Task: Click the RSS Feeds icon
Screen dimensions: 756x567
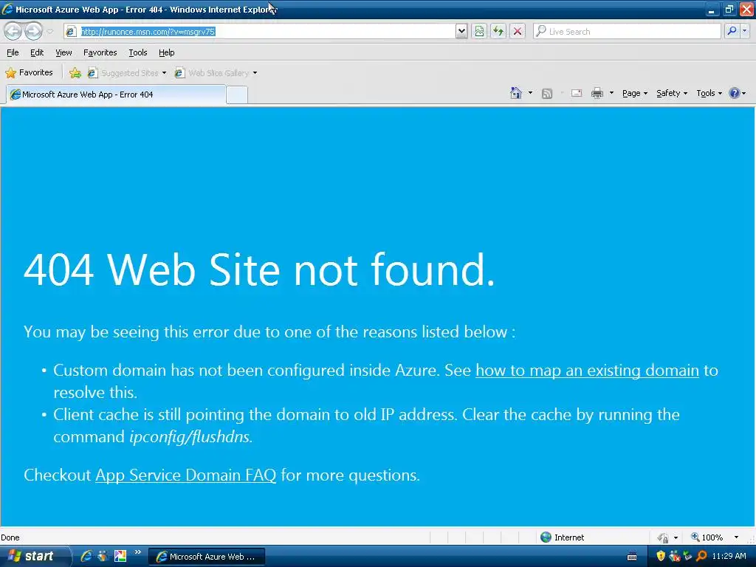Action: tap(547, 94)
